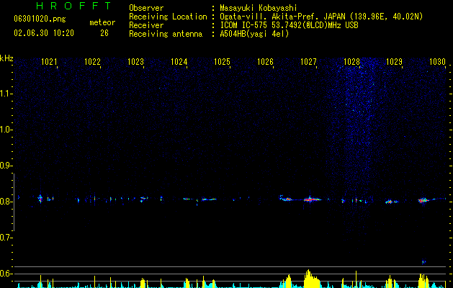Click the 1029 time marker
Screen dimensions: 453x288
(x=395, y=62)
